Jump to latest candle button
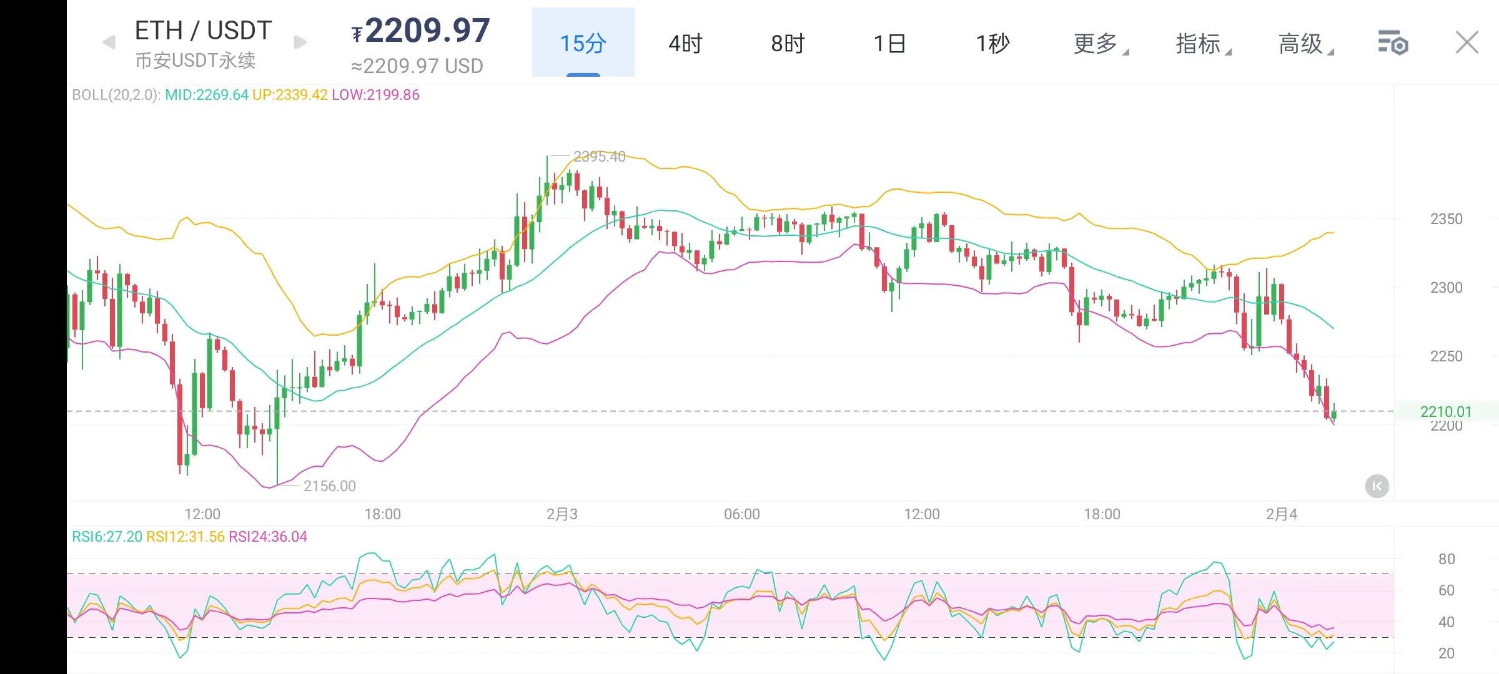The image size is (1499, 674). pyautogui.click(x=1377, y=486)
